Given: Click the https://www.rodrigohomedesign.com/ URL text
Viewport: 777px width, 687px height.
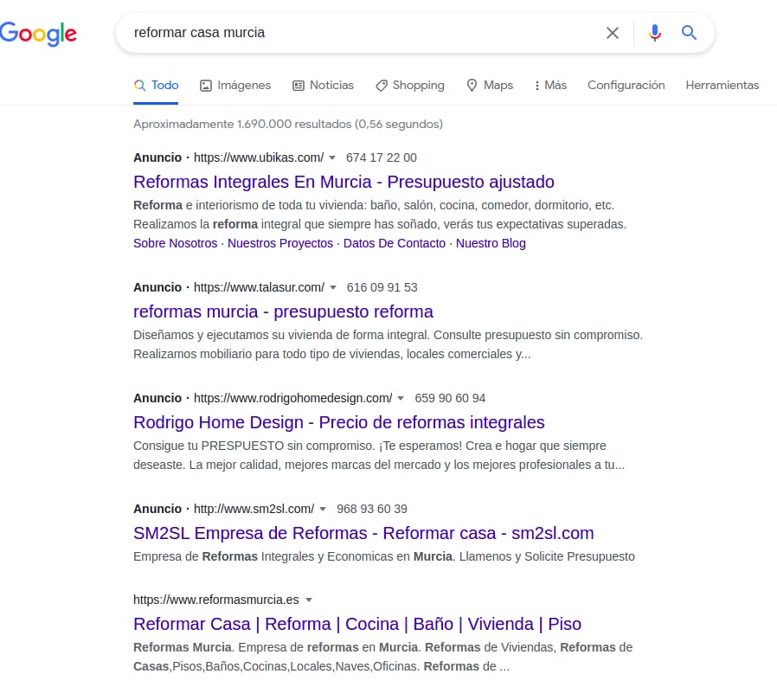Looking at the screenshot, I should click(x=292, y=398).
